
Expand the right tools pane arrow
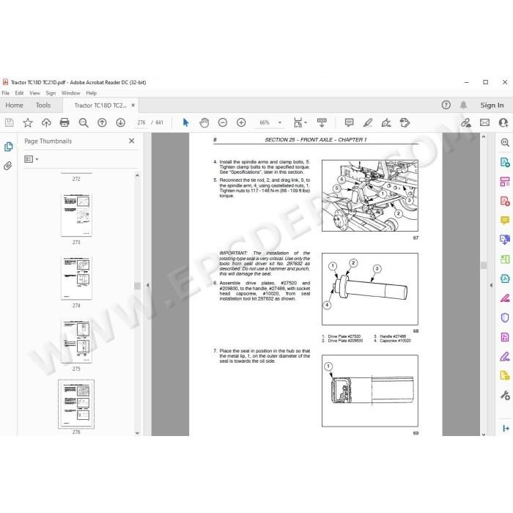coord(491,285)
